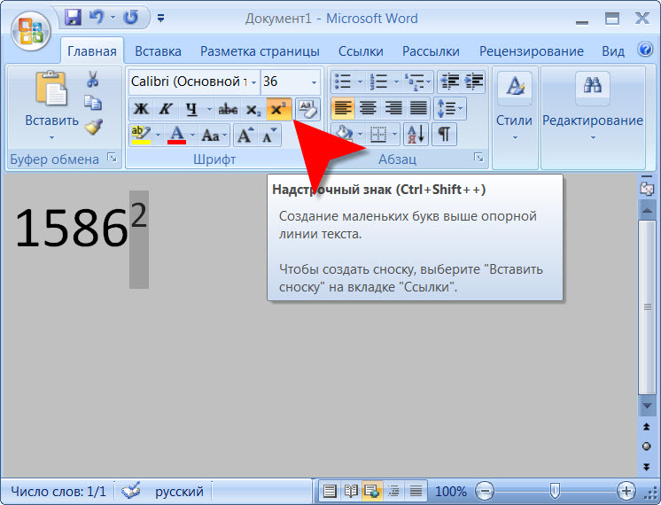The height and width of the screenshot is (505, 661).
Task: Toggle bold formatting (Ж)
Action: [x=141, y=109]
